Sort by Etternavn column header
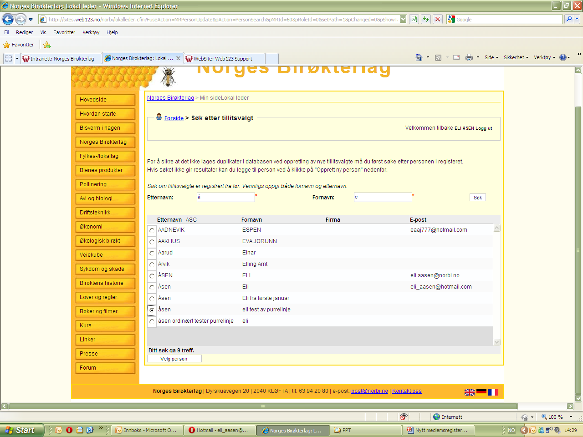Screen dimensions: 583x437 click(x=169, y=219)
